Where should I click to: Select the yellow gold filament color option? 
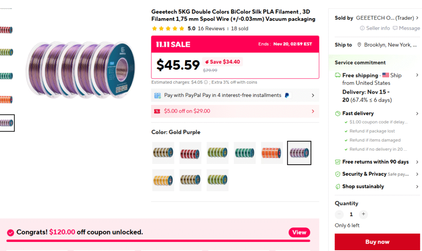click(x=163, y=180)
